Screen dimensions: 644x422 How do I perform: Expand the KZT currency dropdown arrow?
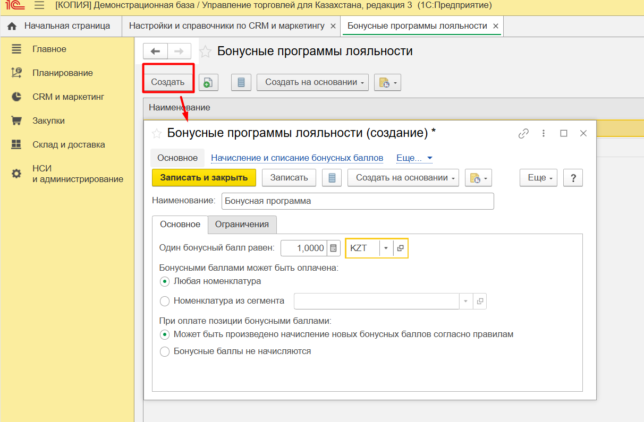(x=386, y=248)
